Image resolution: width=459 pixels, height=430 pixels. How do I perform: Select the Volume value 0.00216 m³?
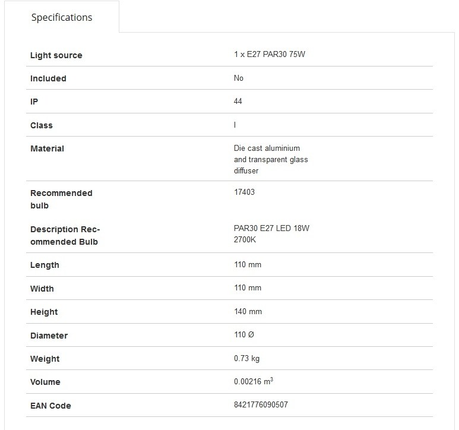(x=254, y=381)
